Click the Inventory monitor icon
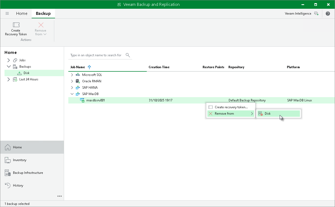 (x=8, y=160)
